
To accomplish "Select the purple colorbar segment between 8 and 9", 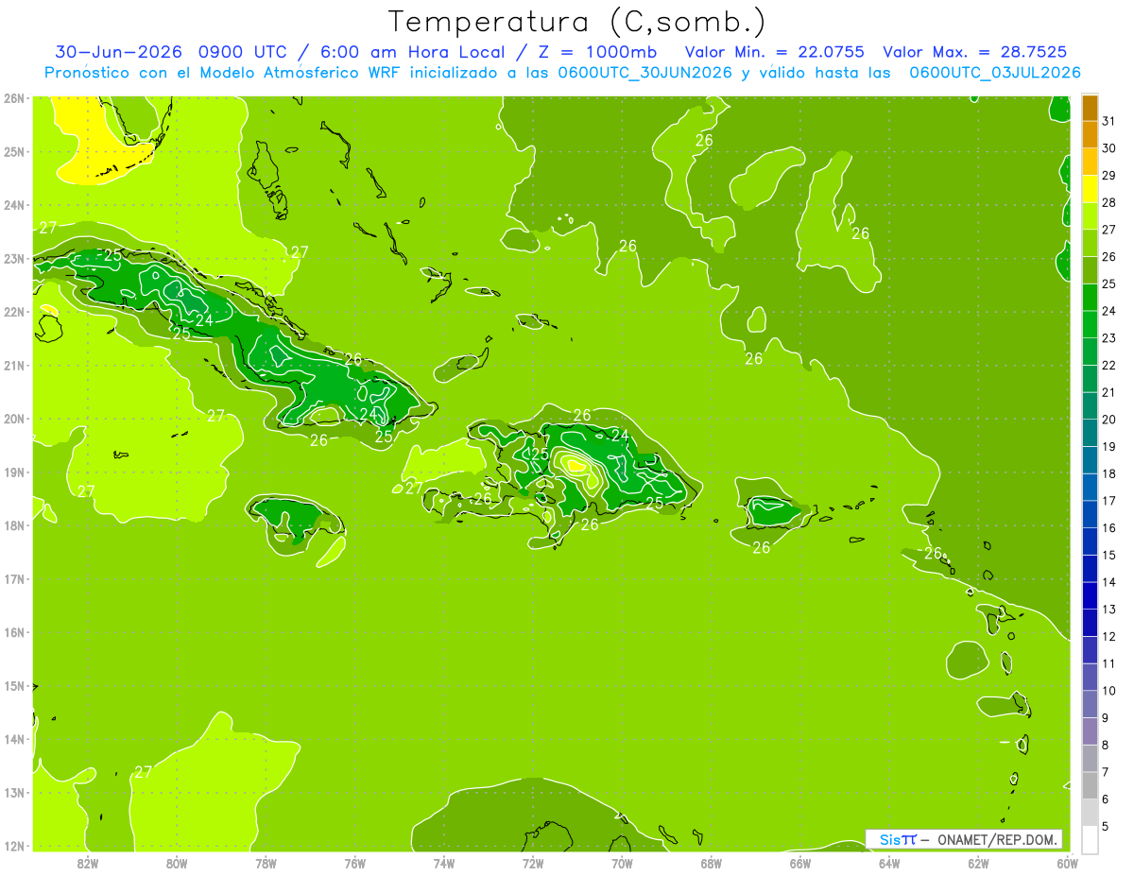I will pyautogui.click(x=1090, y=731).
